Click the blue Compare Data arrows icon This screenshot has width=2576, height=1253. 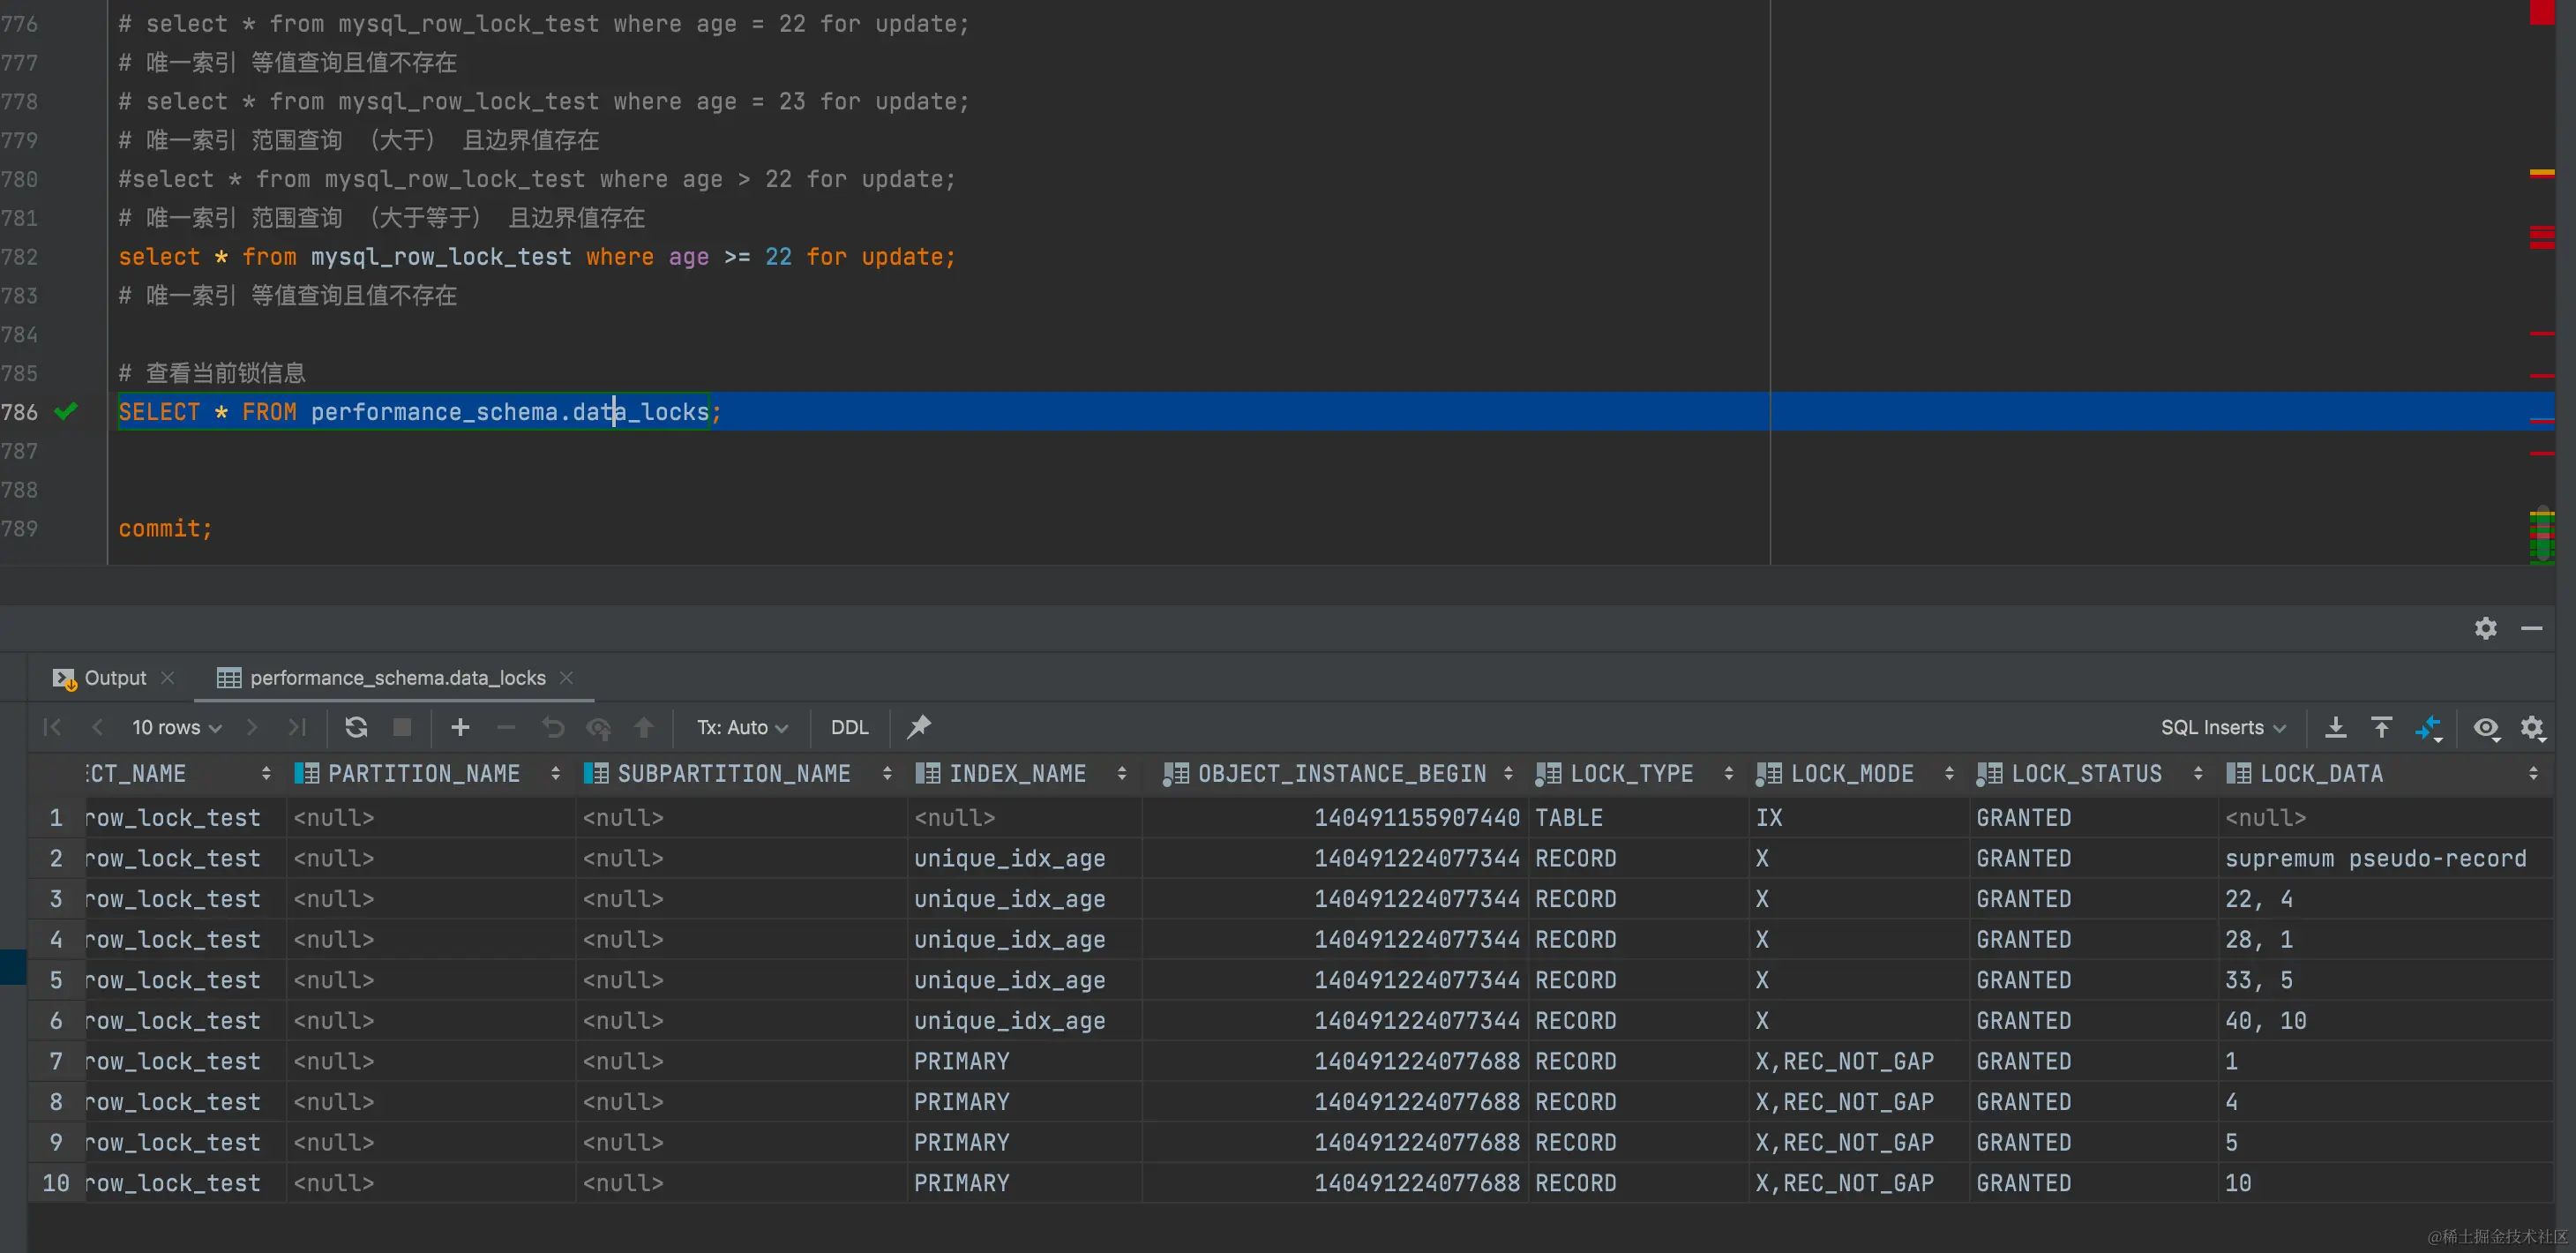pos(2428,727)
